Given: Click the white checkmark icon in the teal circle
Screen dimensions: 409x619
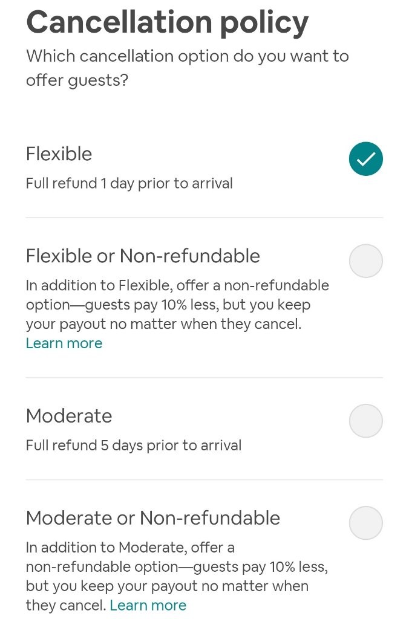Looking at the screenshot, I should pos(366,160).
